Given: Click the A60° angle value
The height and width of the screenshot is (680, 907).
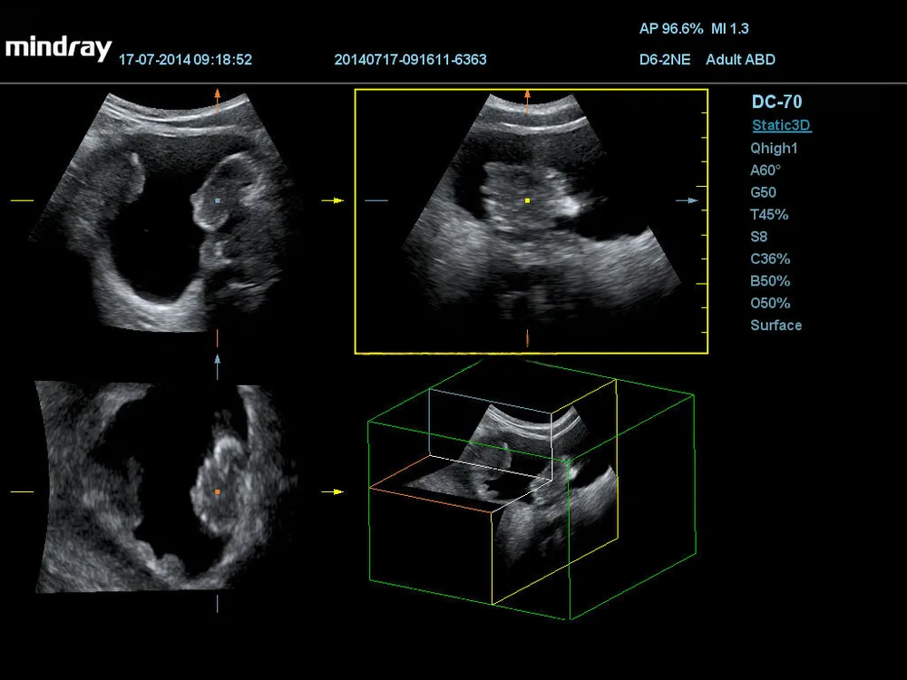Looking at the screenshot, I should point(766,170).
